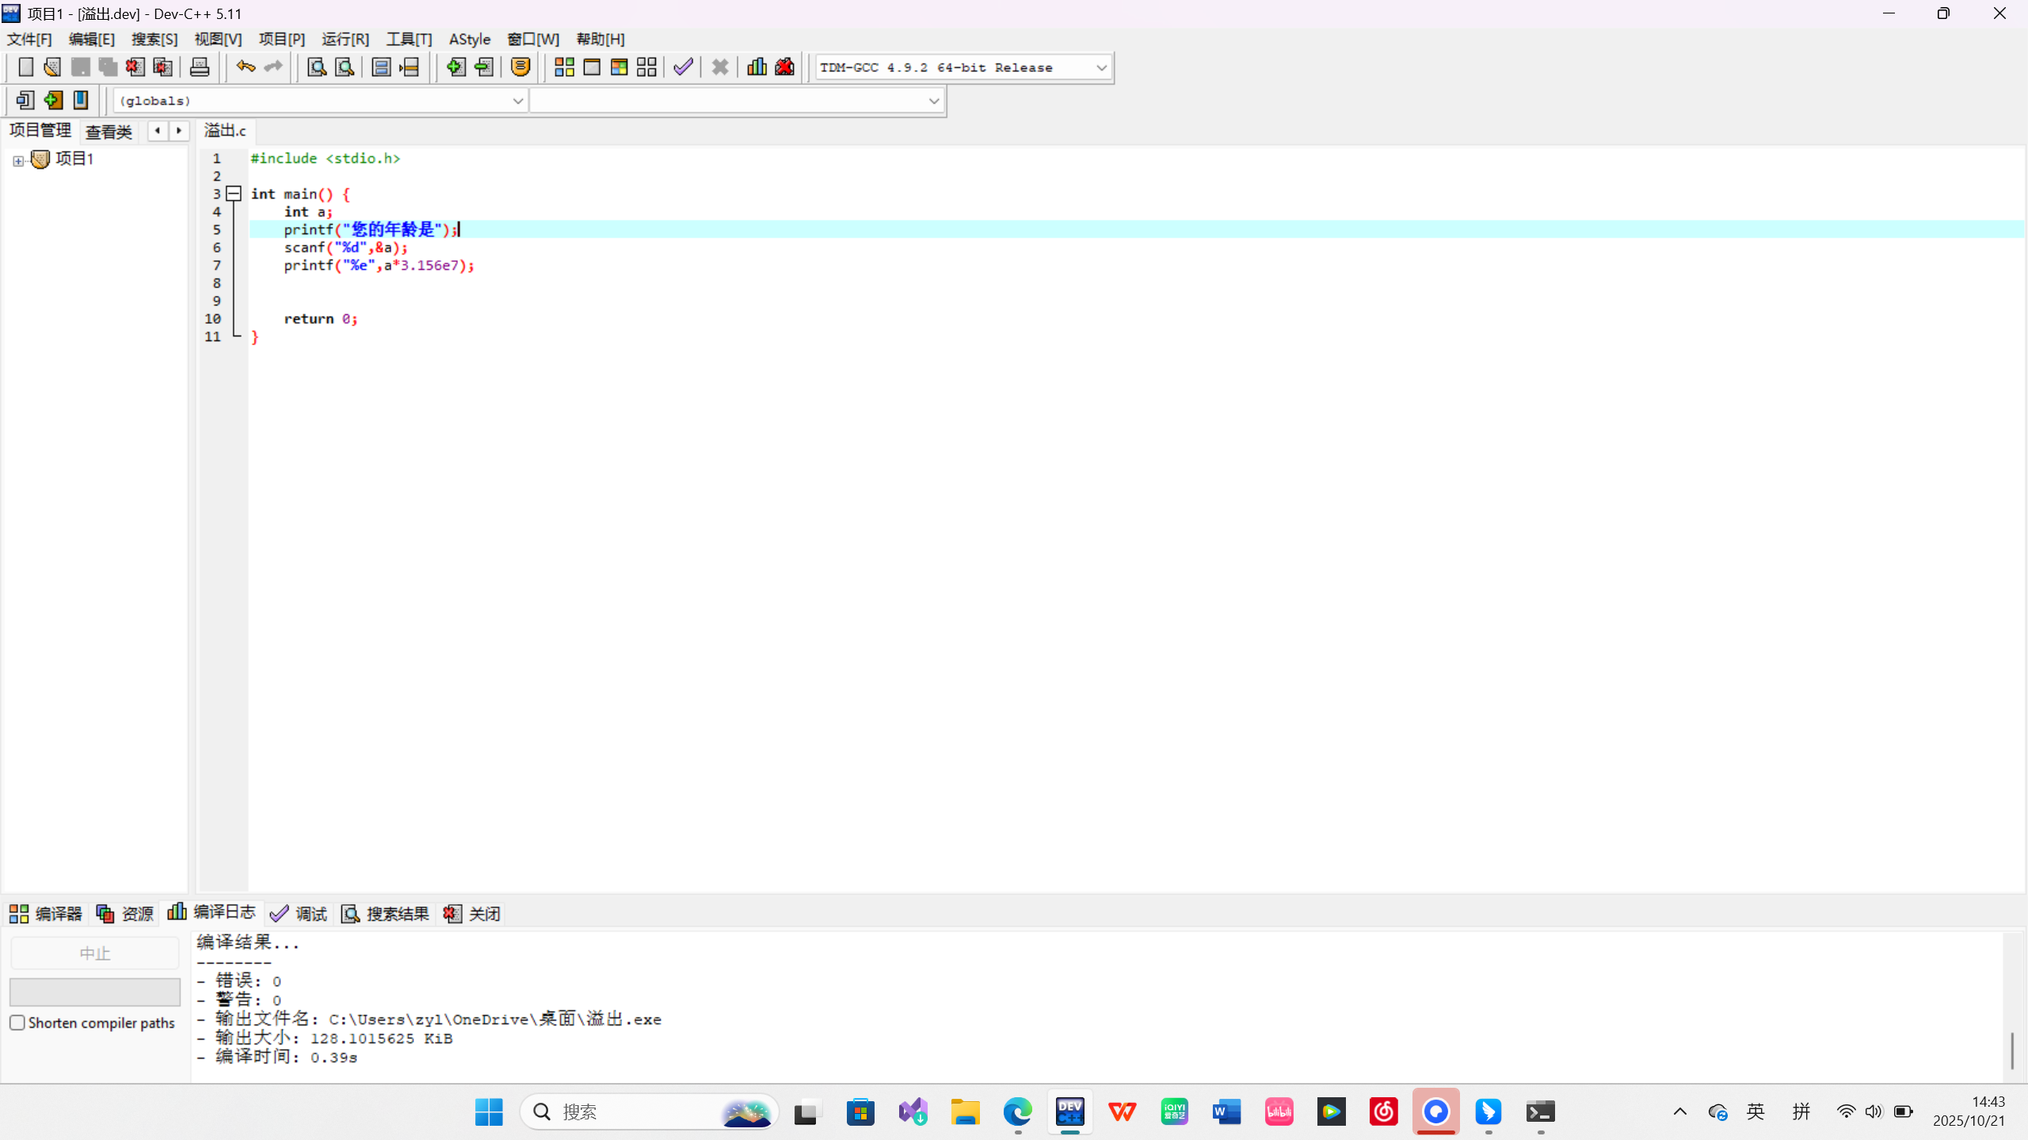Open the TDM-GCC compiler selection dropdown
The image size is (2028, 1140).
pyautogui.click(x=1101, y=68)
